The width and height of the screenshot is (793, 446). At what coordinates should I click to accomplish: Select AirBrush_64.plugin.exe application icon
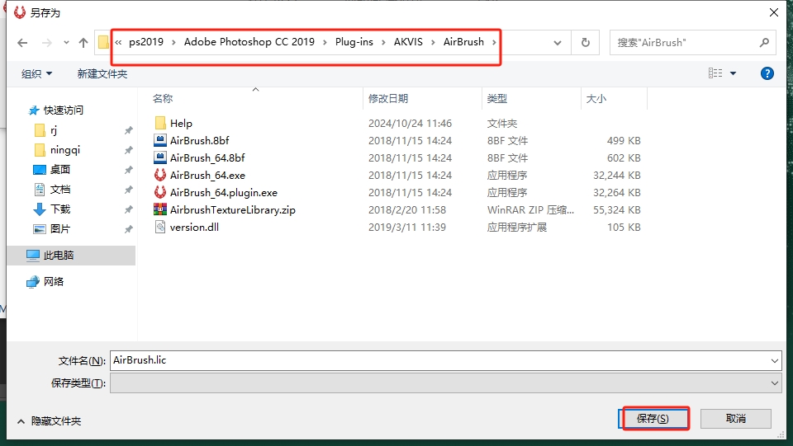[160, 192]
